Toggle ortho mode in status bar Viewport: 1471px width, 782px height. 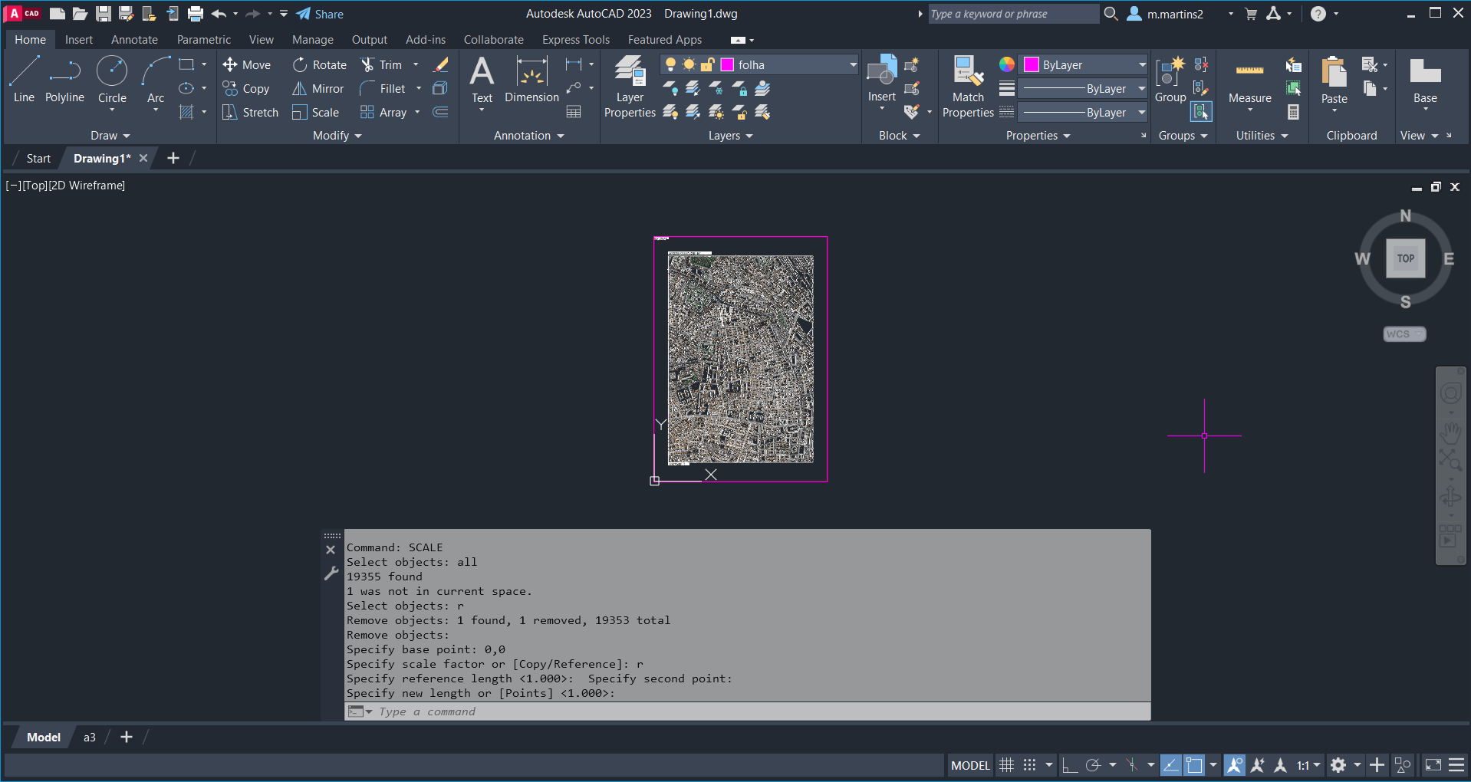point(1070,765)
